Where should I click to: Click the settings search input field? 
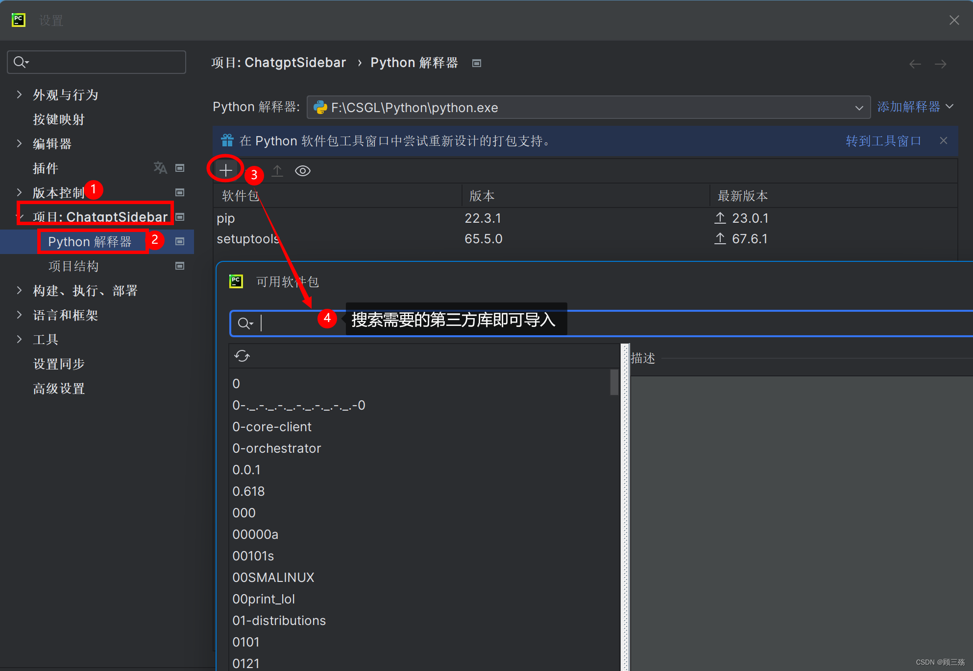pyautogui.click(x=97, y=62)
